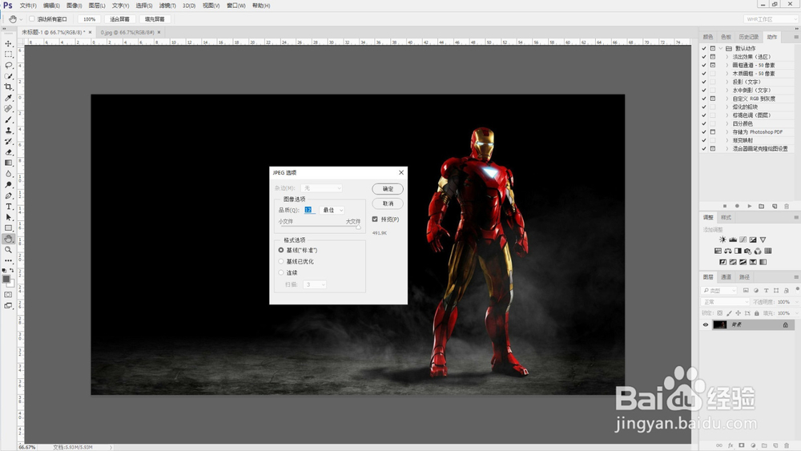
Task: Select the Lasso tool
Action: pyautogui.click(x=8, y=66)
